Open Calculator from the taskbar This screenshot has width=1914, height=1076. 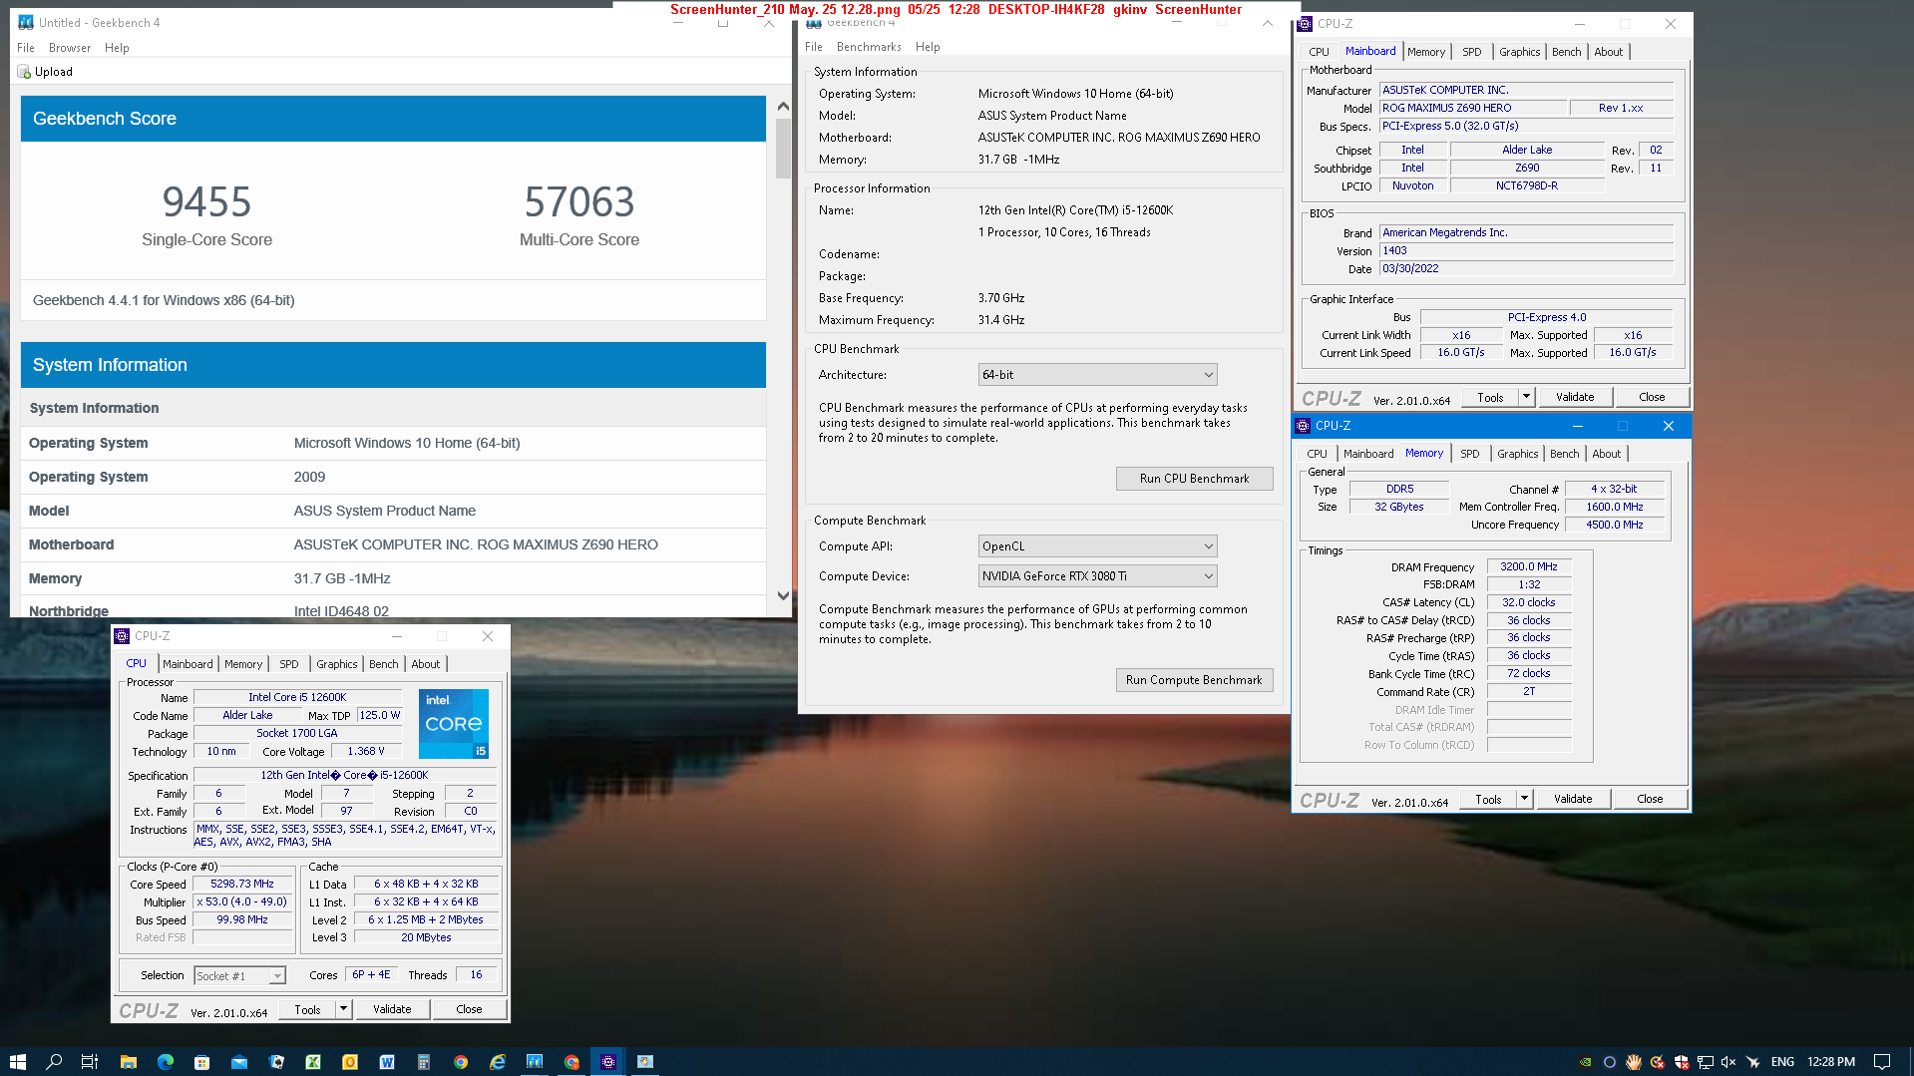pos(424,1062)
